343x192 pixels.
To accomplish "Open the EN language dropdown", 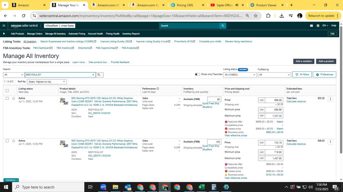I will tap(325, 25).
